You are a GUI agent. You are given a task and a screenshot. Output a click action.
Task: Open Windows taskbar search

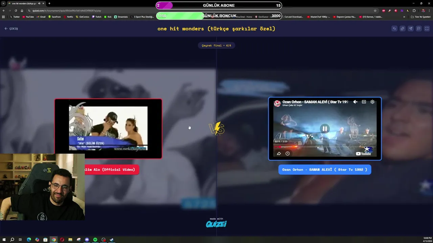12,240
